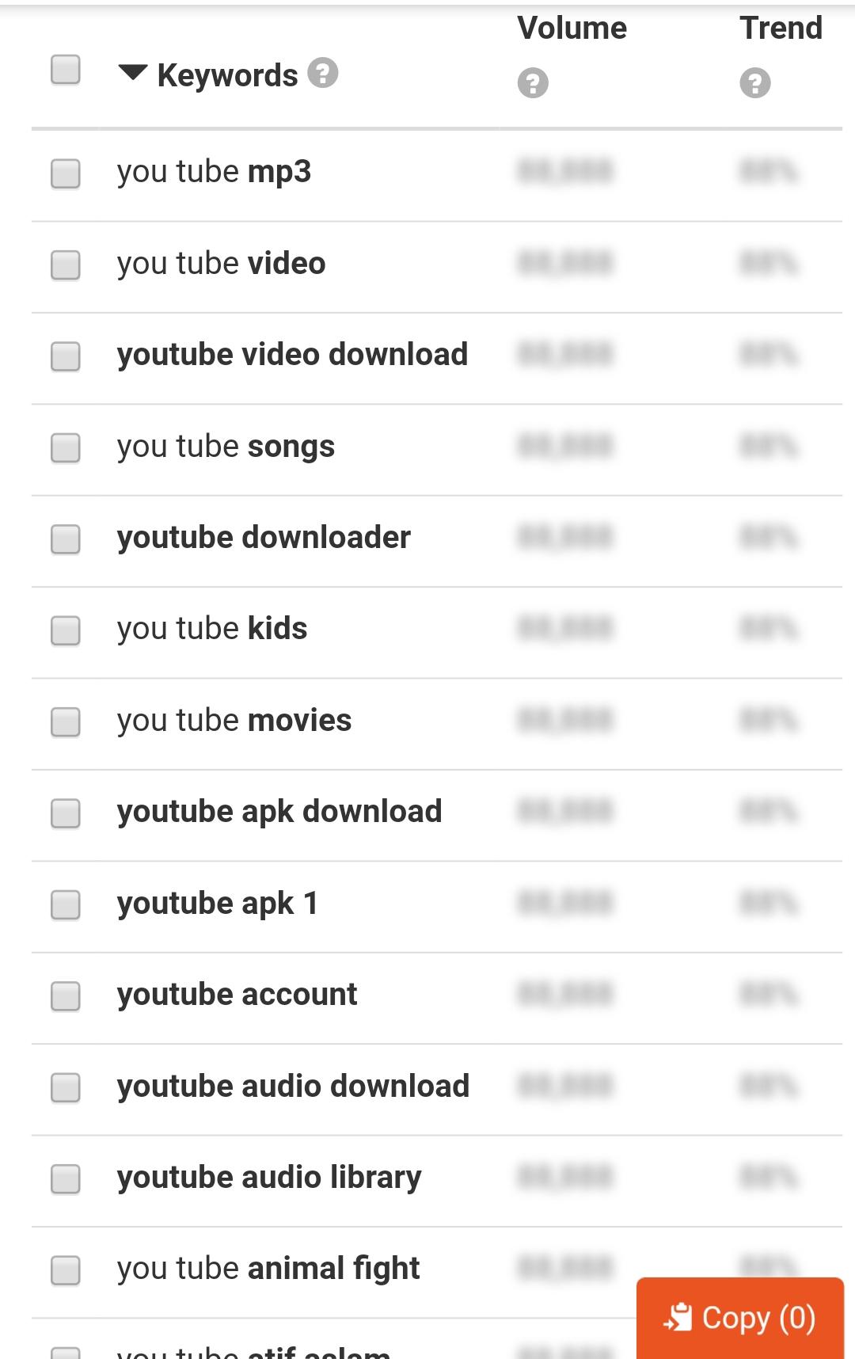Sort by the Trend column header
This screenshot has height=1359, width=855.
click(x=781, y=29)
